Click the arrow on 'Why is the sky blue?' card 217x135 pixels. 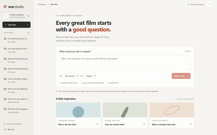coord(97,124)
